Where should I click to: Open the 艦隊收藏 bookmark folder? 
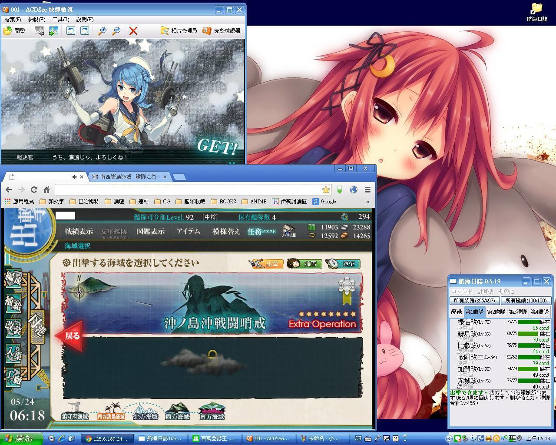[190, 202]
